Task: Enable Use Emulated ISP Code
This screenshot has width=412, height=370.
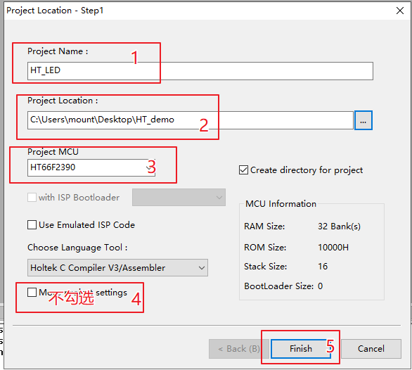Action: tap(32, 225)
